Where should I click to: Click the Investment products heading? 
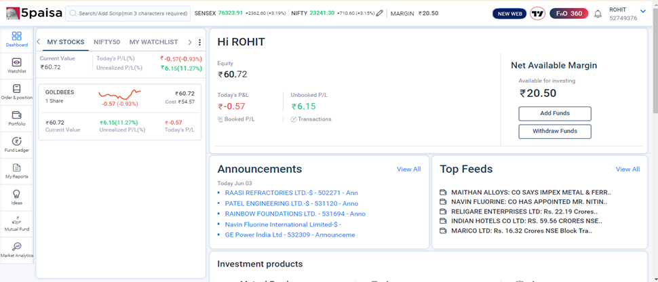click(x=260, y=264)
